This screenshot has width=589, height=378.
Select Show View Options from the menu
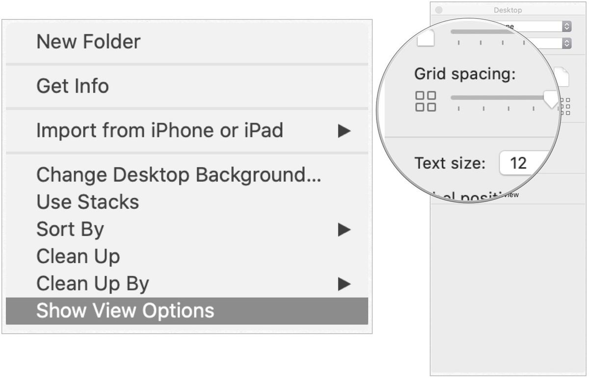click(x=125, y=310)
